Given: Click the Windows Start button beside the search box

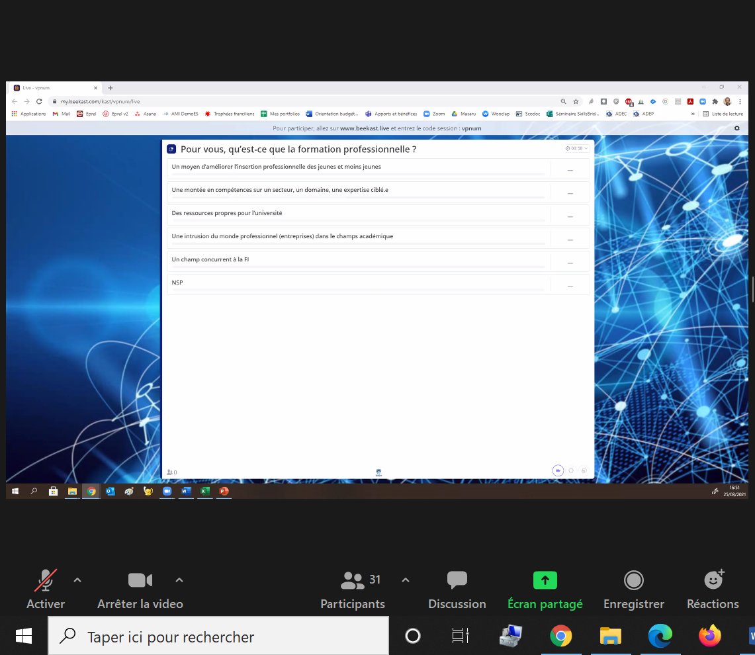Looking at the screenshot, I should click(24, 636).
